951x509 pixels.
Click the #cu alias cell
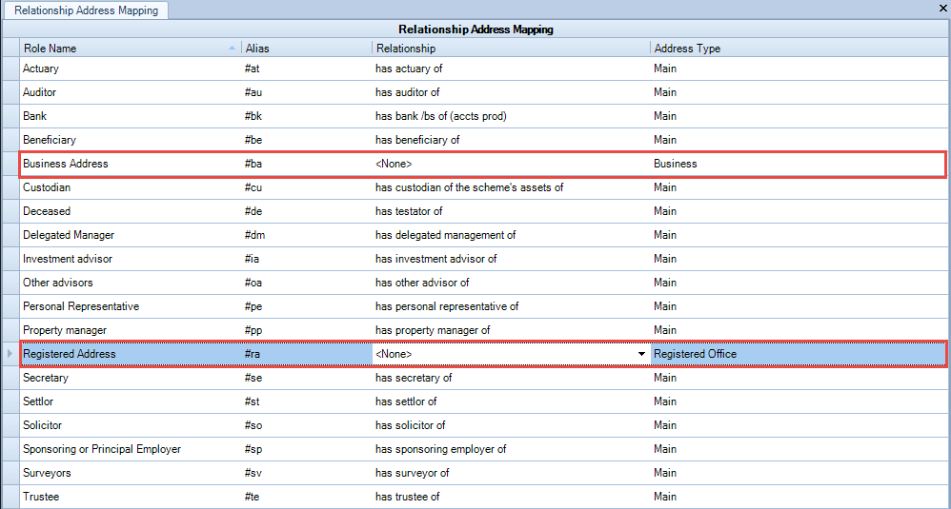pyautogui.click(x=306, y=187)
